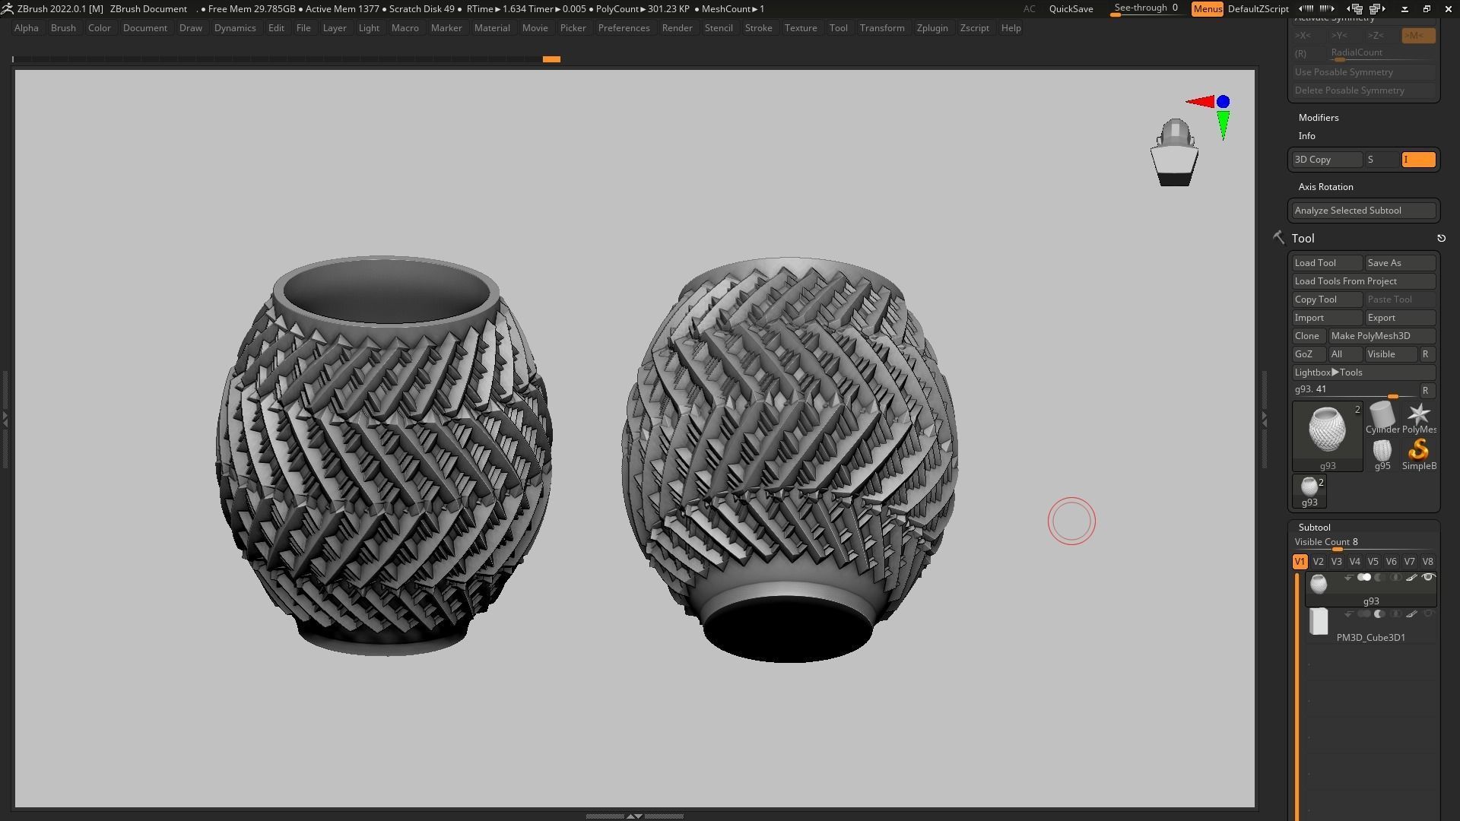Toggle g93 subtool subtract moon icon
The height and width of the screenshot is (821, 1460).
tap(1380, 578)
